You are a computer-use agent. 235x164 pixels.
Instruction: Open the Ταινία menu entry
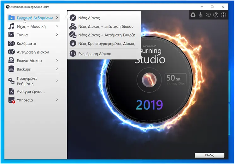click(x=33, y=35)
